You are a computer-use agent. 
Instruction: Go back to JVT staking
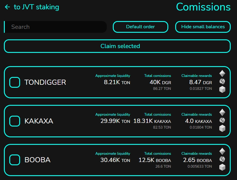pyautogui.click(x=36, y=7)
